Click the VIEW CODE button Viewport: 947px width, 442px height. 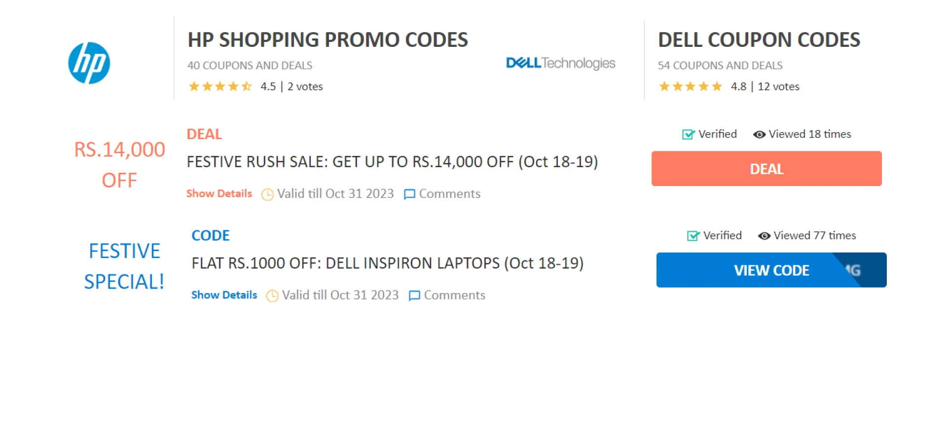coord(771,270)
